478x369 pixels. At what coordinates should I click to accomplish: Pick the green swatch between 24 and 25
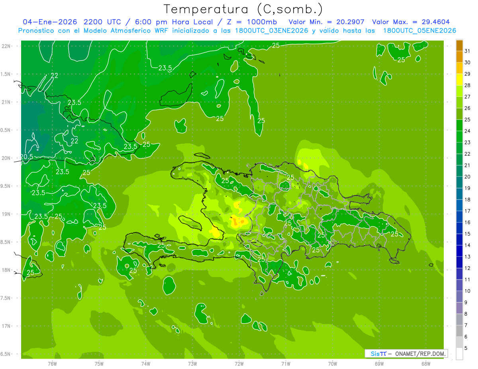(459, 125)
